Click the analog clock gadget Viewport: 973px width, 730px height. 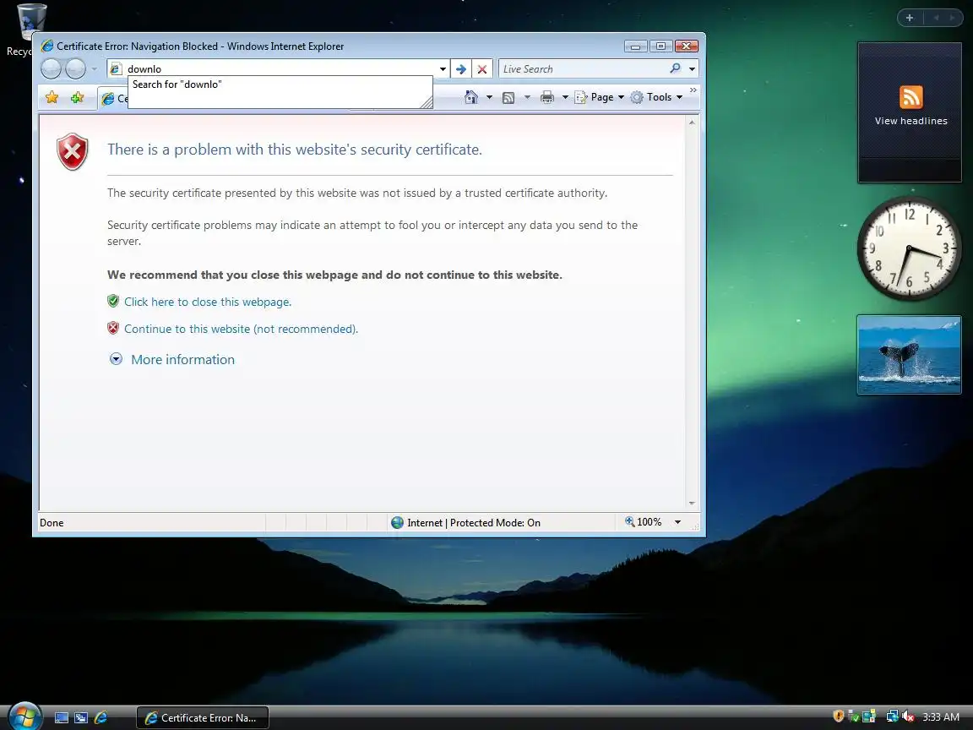coord(909,249)
